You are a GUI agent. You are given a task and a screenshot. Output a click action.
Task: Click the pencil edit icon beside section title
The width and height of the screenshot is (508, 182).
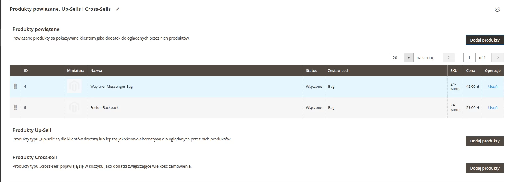[x=118, y=9]
